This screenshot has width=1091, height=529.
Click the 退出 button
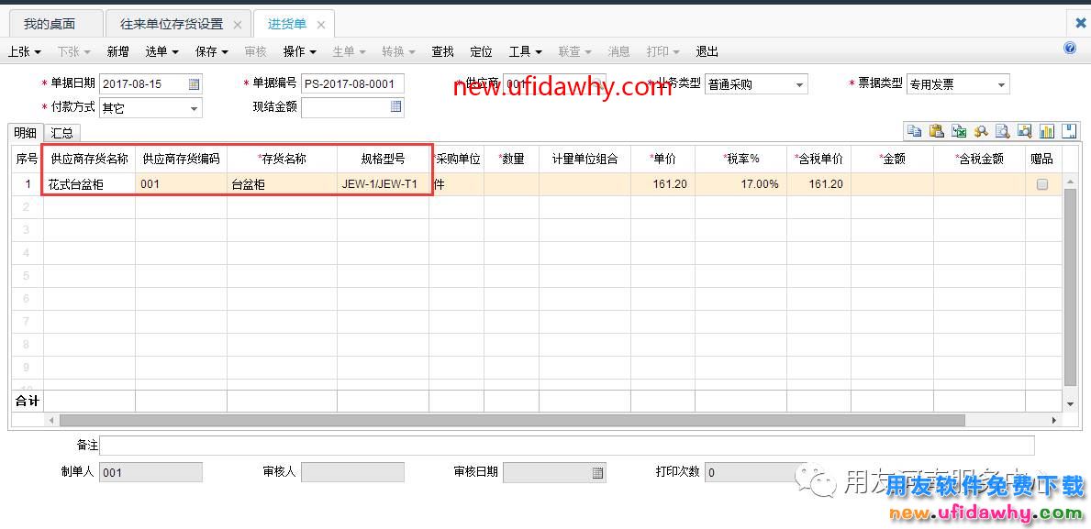click(707, 51)
